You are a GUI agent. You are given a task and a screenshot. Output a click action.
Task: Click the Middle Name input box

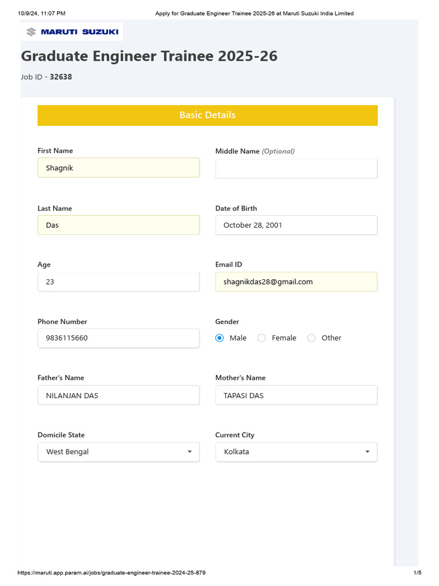point(296,169)
